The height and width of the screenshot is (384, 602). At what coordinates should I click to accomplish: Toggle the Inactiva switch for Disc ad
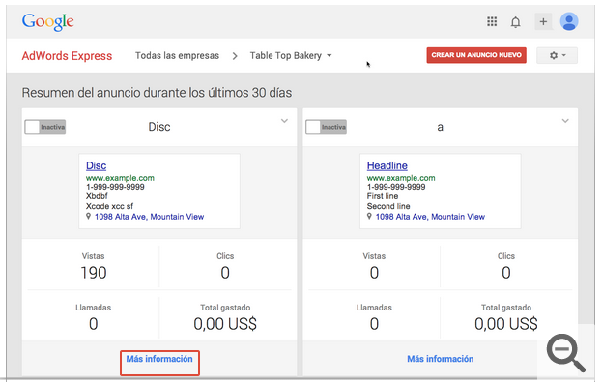tap(45, 127)
